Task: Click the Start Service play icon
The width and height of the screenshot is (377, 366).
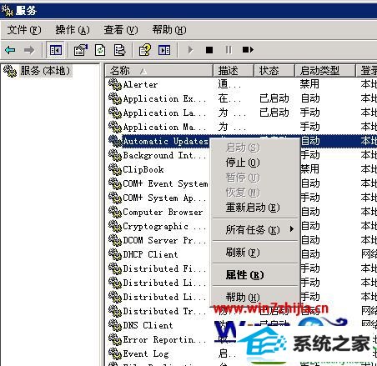Action: pyautogui.click(x=190, y=50)
